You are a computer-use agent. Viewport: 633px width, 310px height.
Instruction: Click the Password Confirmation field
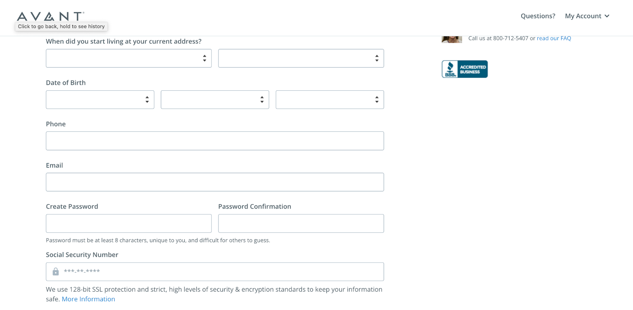(x=301, y=223)
